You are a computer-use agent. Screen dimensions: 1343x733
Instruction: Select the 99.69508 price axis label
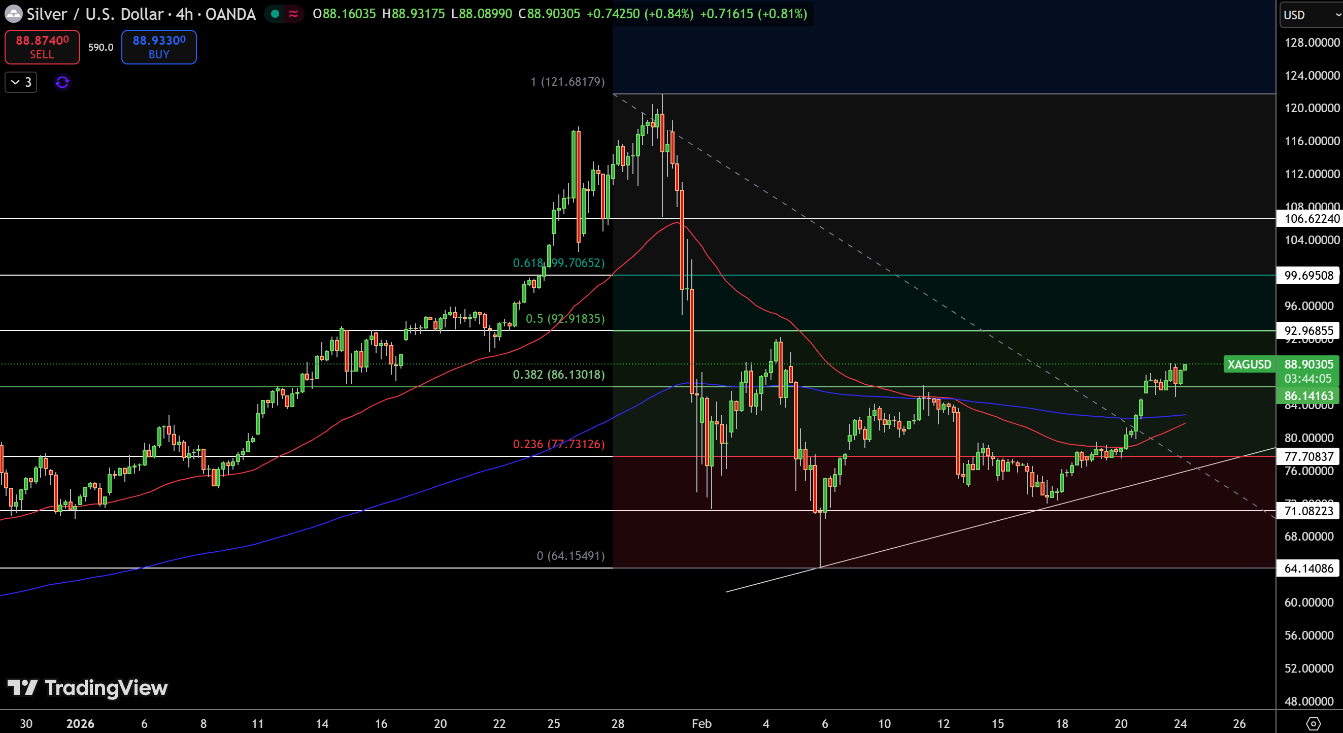(1307, 275)
